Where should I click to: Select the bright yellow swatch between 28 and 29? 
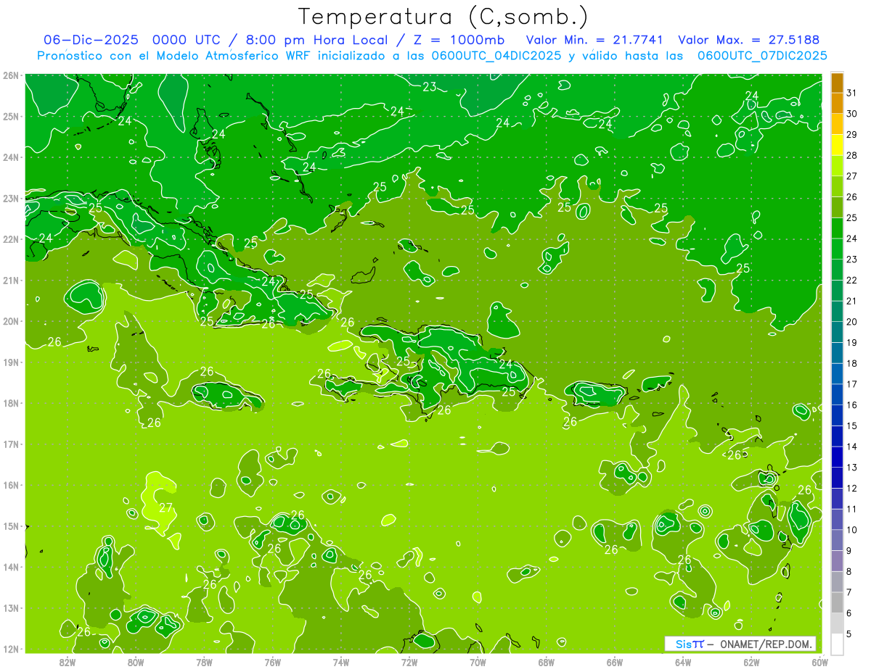click(x=837, y=145)
